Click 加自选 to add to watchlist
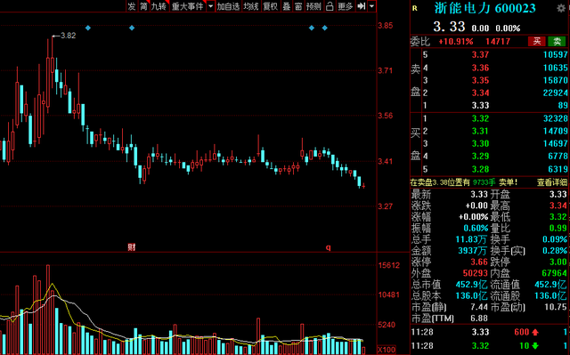The width and height of the screenshot is (570, 355). pyautogui.click(x=228, y=6)
